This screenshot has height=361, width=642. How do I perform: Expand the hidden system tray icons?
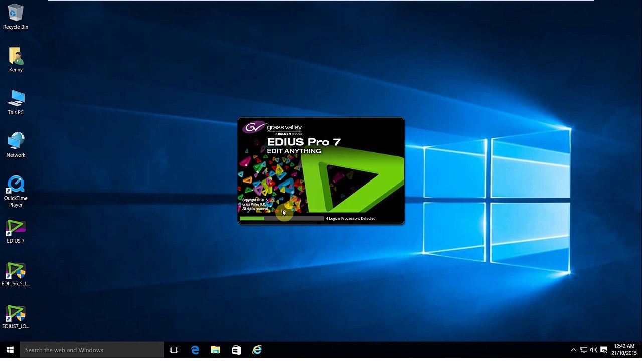tap(574, 350)
